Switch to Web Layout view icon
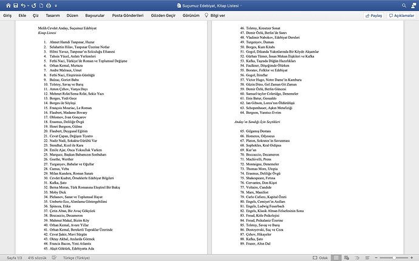 pos(347,258)
